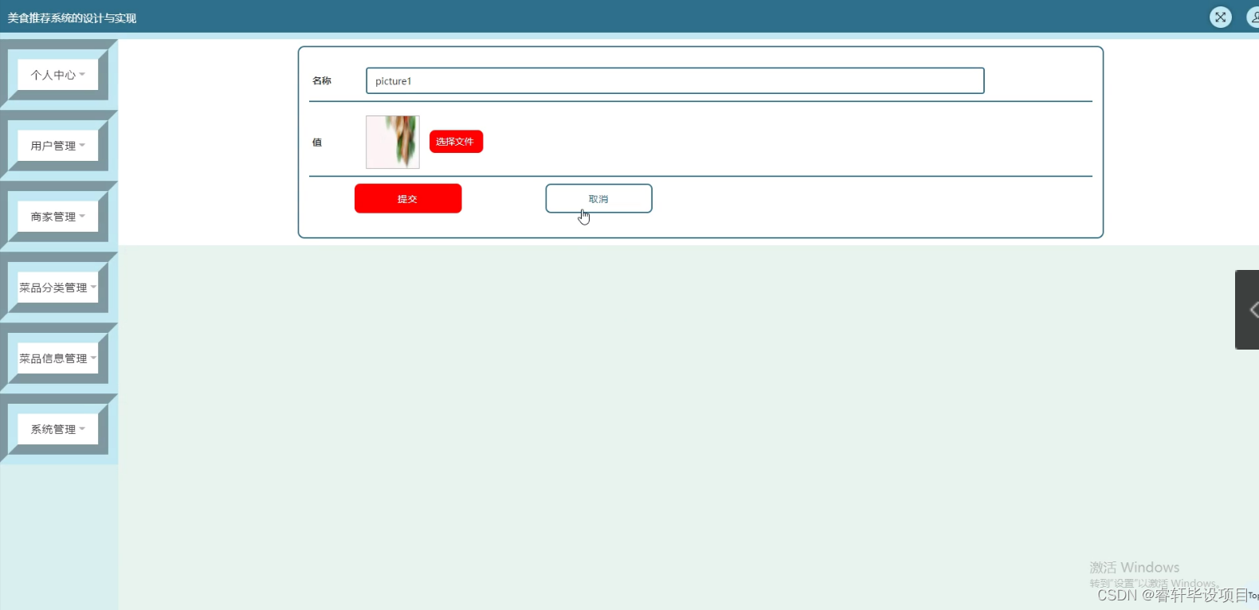Click the 名称 field label
This screenshot has height=610, width=1259.
[x=322, y=80]
